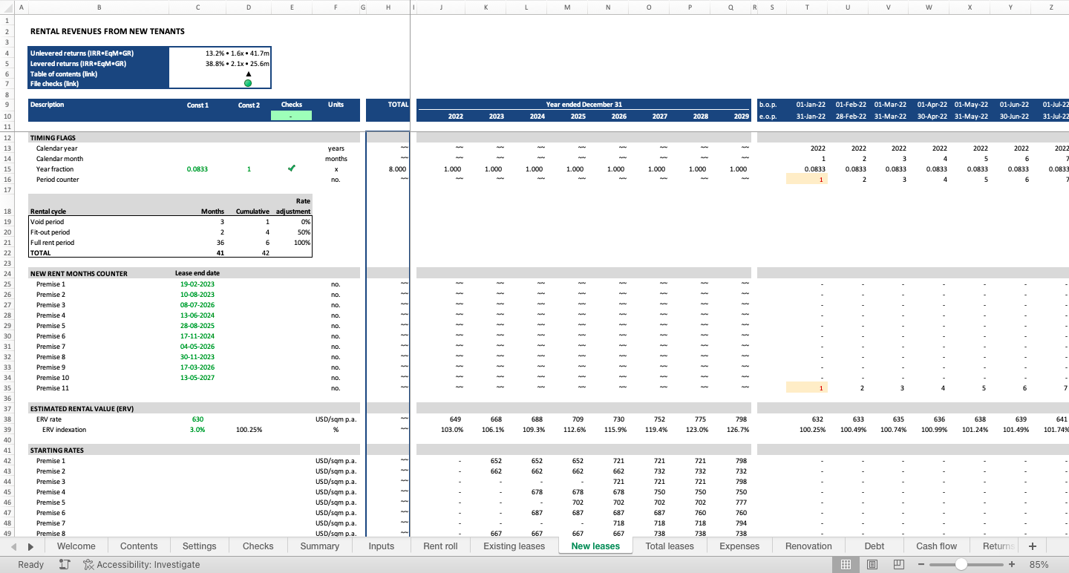Select highlighted Period counter cell 1
The width and height of the screenshot is (1069, 573).
tap(807, 180)
